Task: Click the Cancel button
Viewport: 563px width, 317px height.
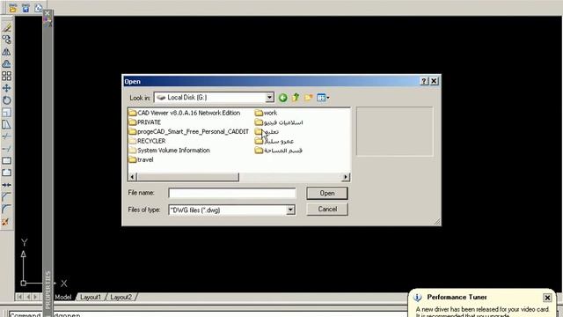Action: pos(327,210)
